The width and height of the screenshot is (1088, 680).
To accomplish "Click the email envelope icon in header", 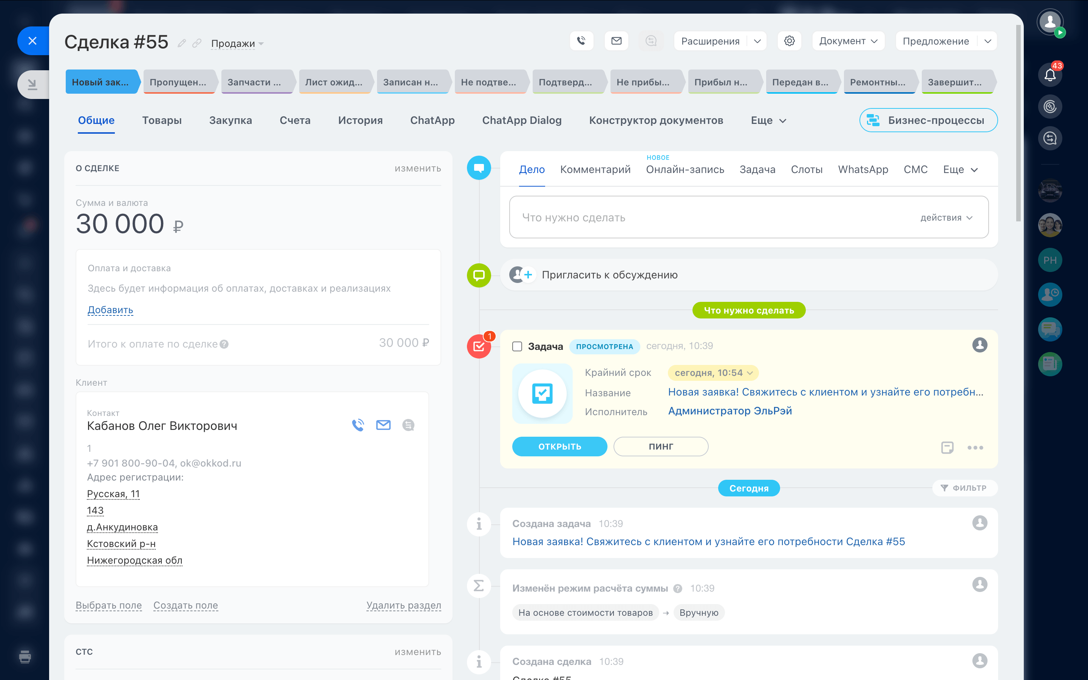I will point(616,41).
